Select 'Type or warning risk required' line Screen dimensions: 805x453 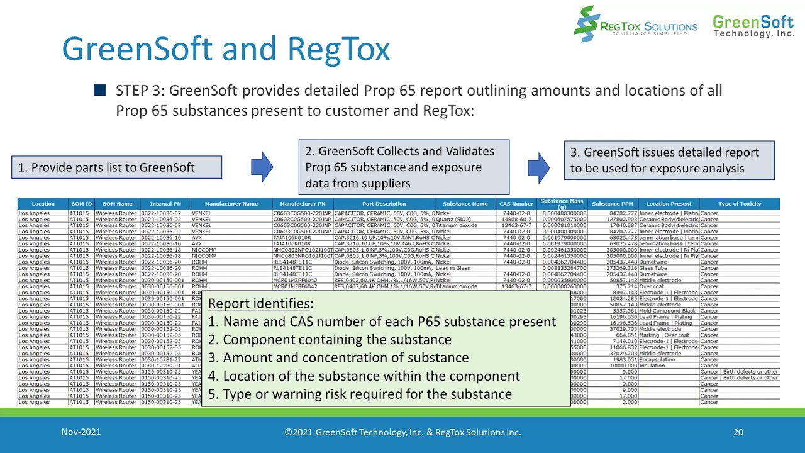(360, 394)
